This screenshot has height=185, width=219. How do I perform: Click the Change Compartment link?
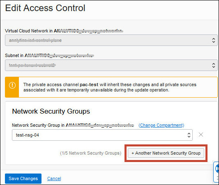[161, 125]
